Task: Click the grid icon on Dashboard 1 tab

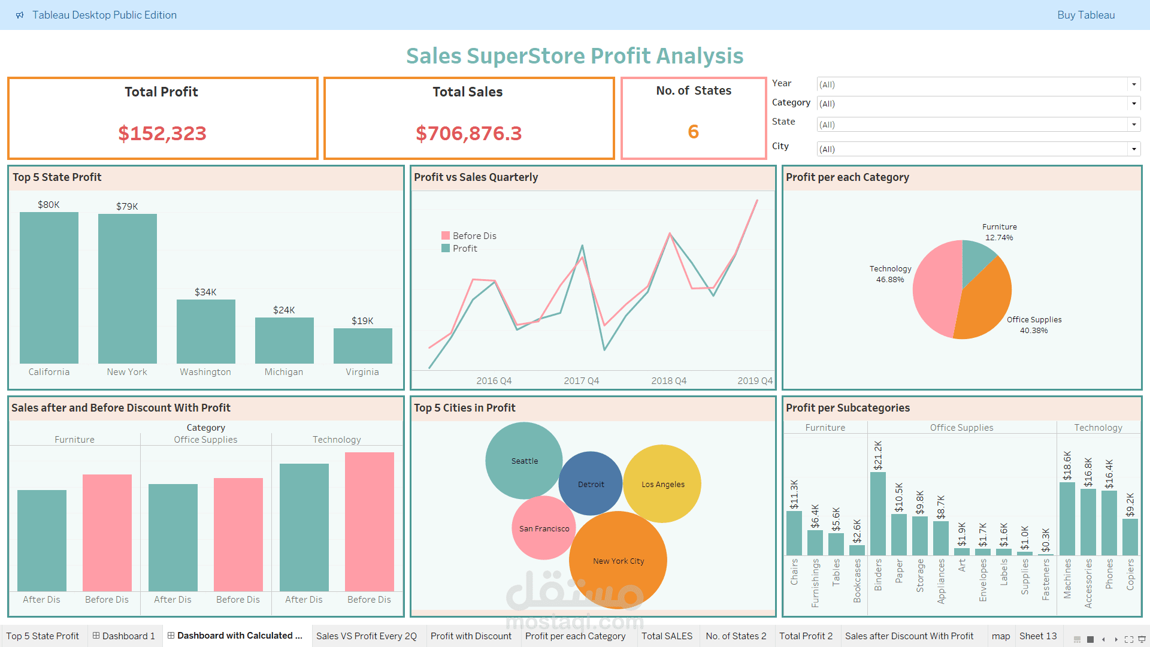Action: click(95, 636)
